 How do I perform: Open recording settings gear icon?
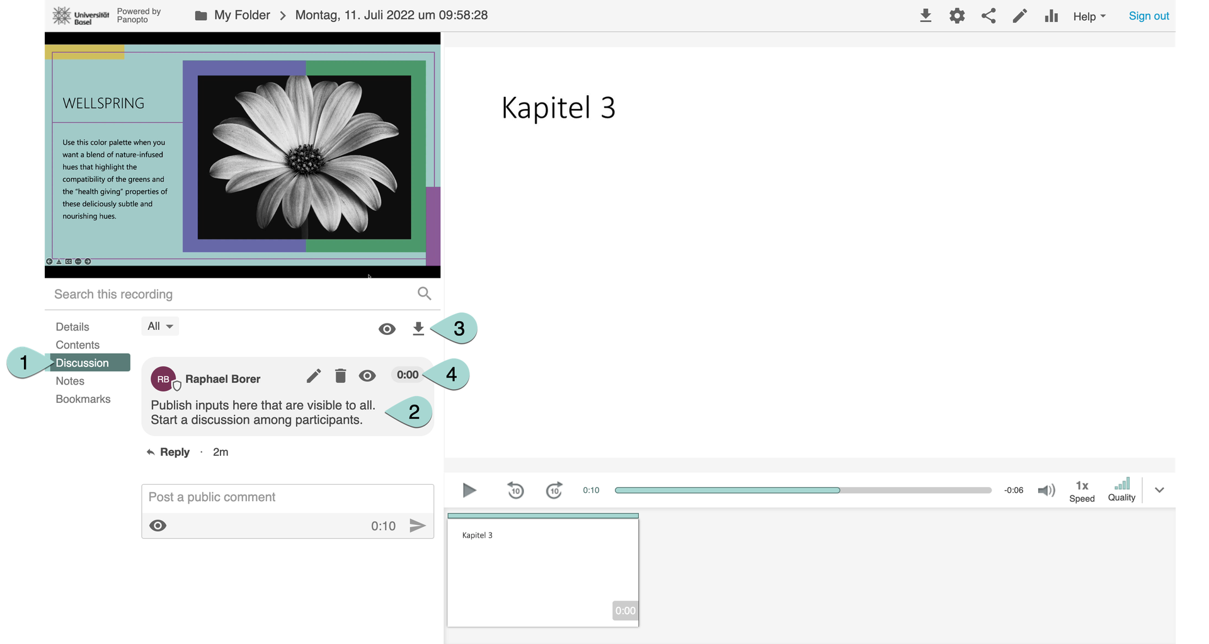pos(957,16)
